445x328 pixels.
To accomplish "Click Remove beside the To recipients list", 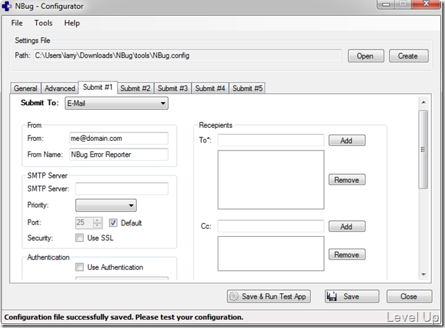I will (347, 180).
